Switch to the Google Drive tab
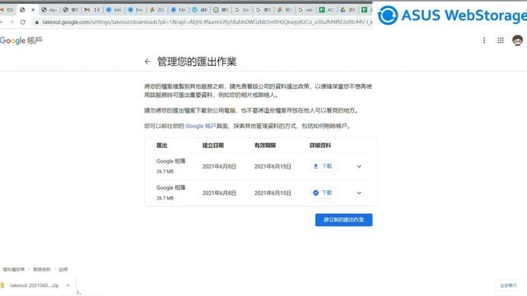This screenshot has height=296, width=527. [x=347, y=10]
